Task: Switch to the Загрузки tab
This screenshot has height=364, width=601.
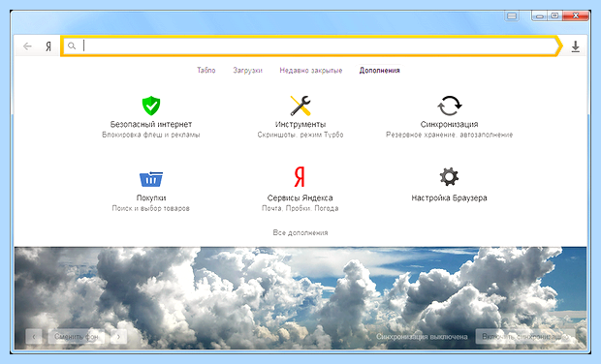Action: pos(247,70)
